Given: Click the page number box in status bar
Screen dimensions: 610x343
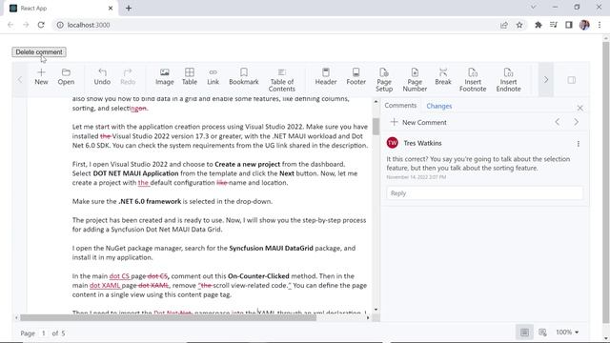Looking at the screenshot, I should [44, 333].
